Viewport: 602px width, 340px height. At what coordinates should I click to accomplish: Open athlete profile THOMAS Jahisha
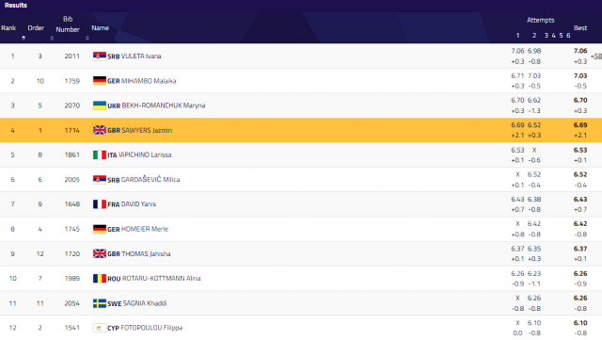tap(146, 253)
